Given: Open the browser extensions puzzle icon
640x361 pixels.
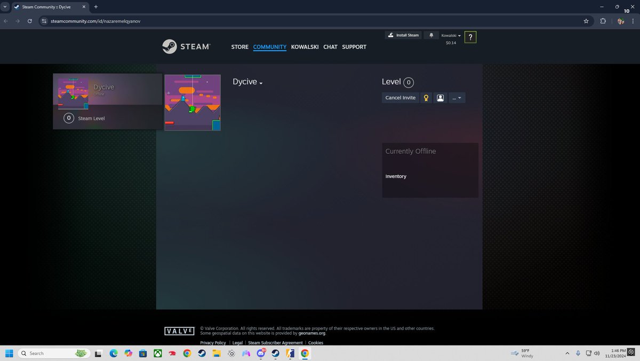Looking at the screenshot, I should (603, 21).
